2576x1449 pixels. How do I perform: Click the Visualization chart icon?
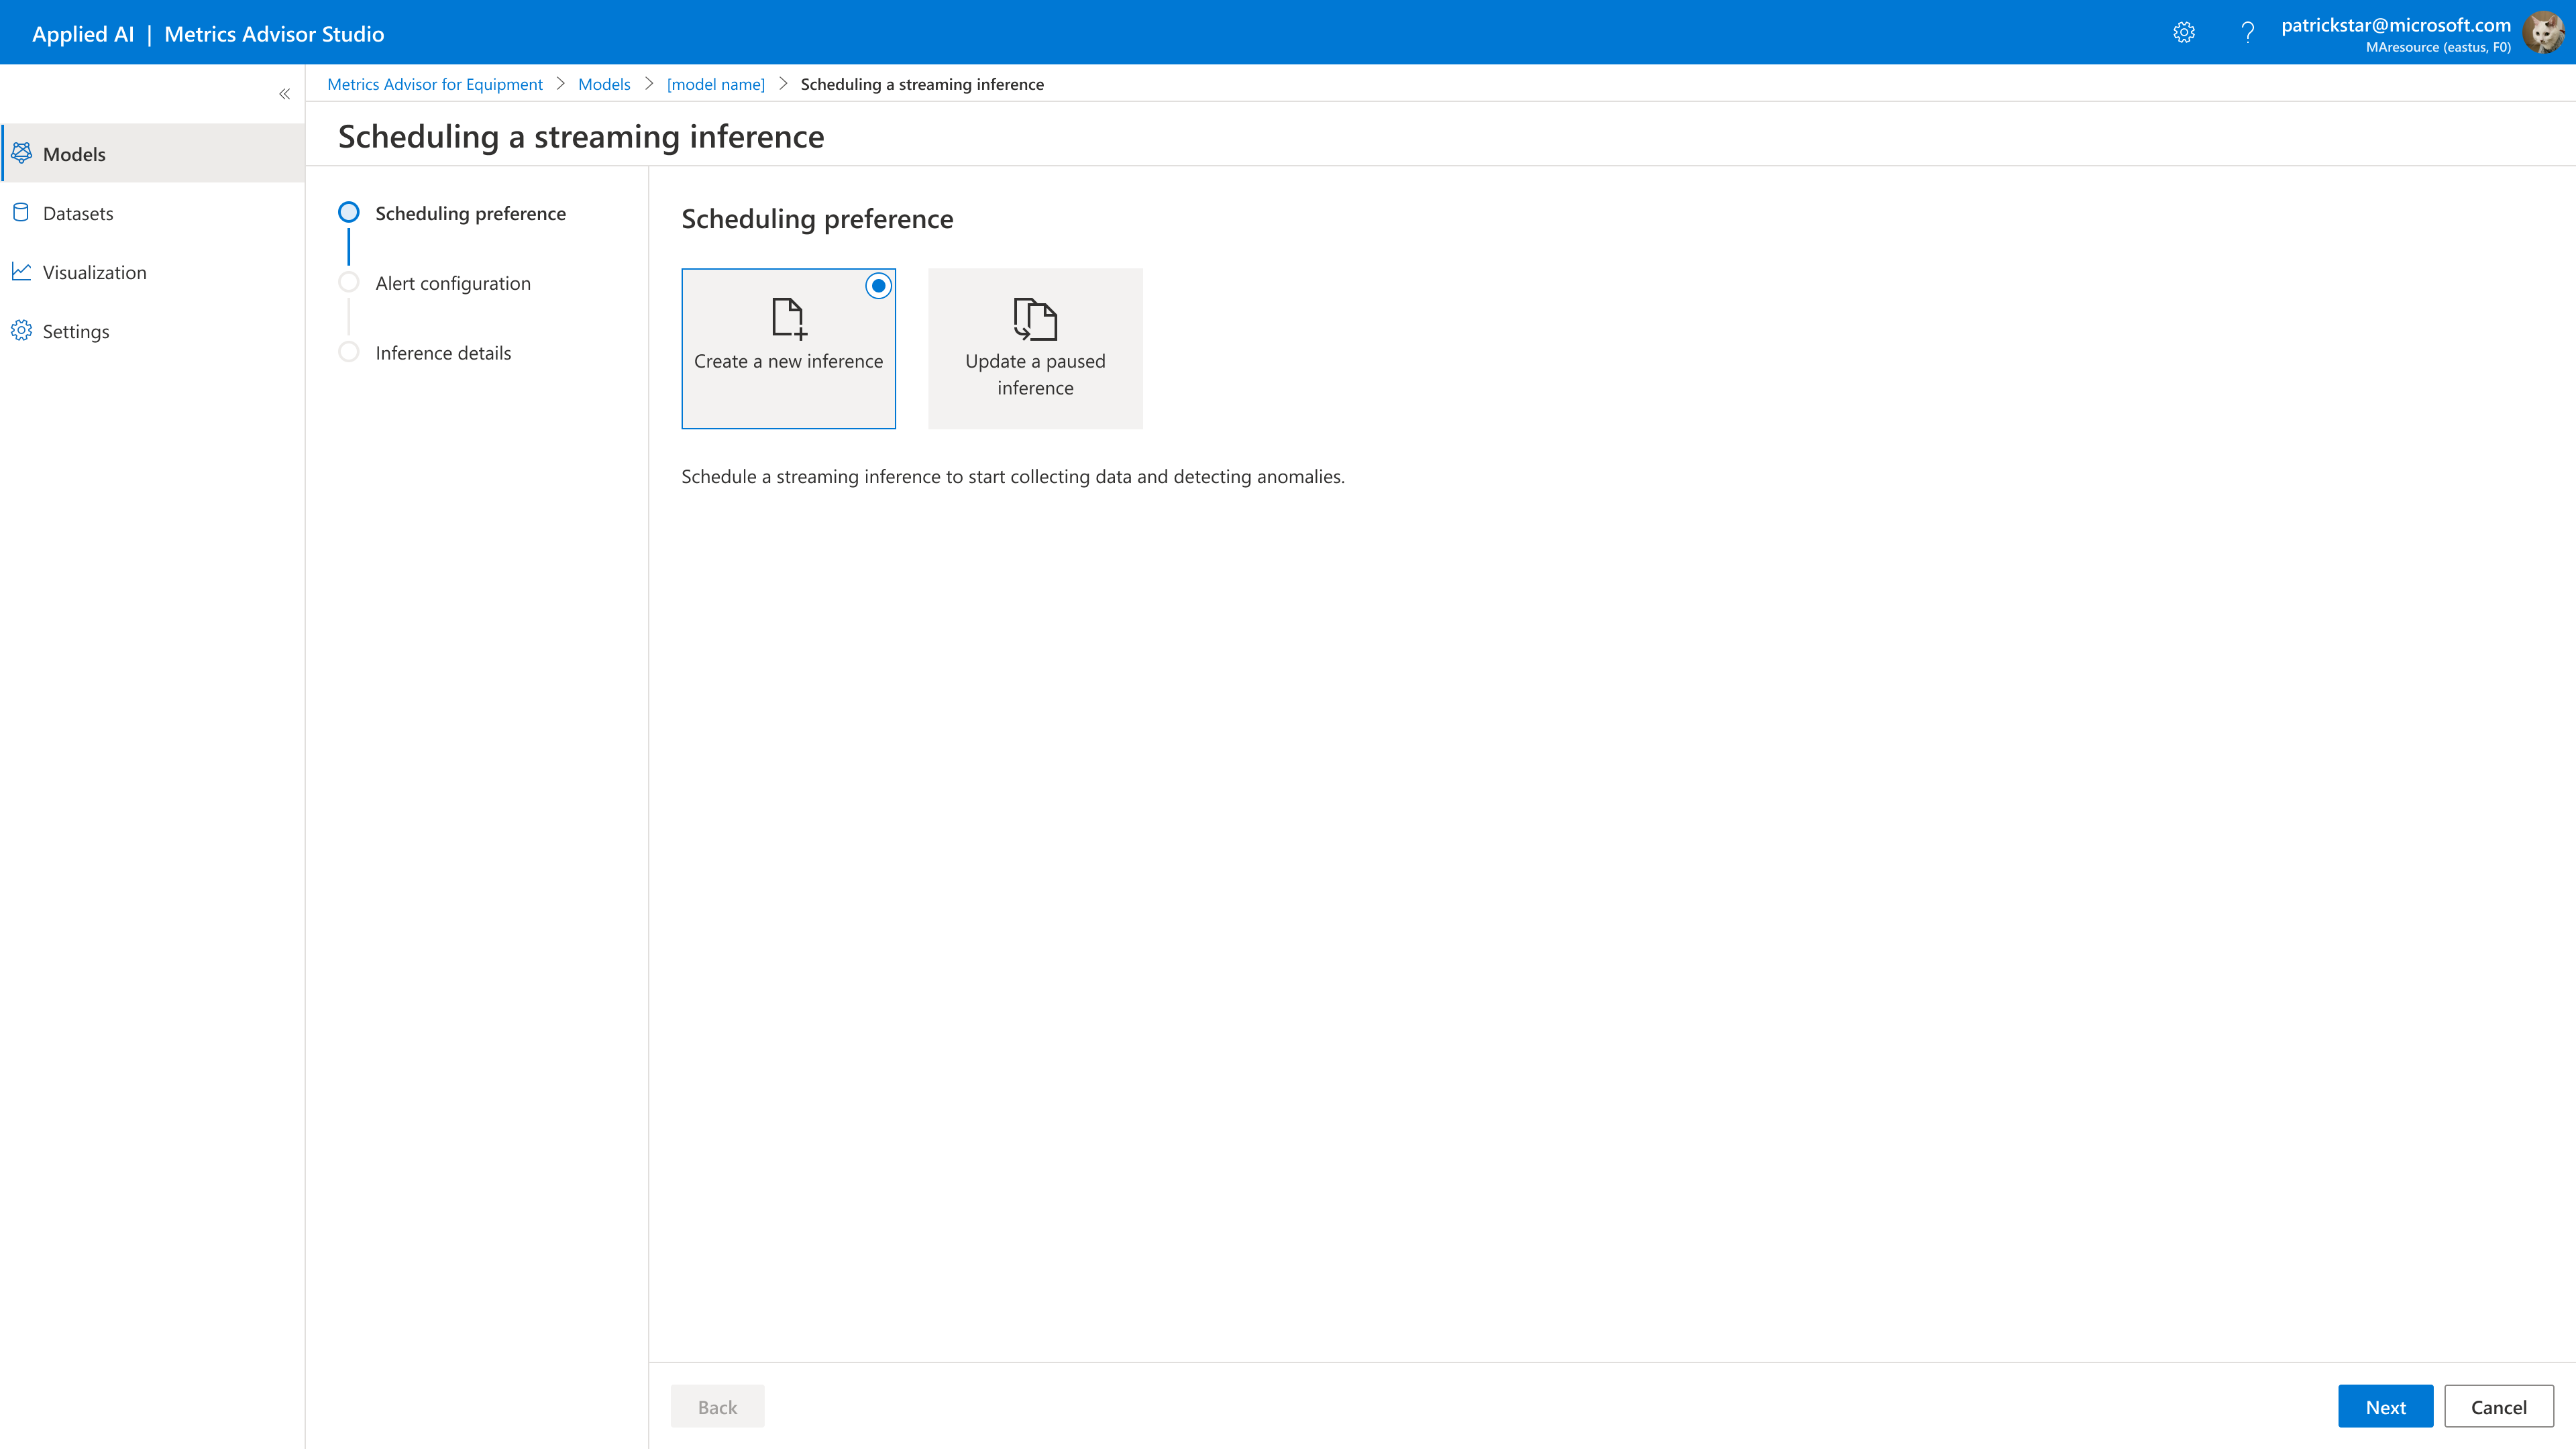[x=21, y=271]
